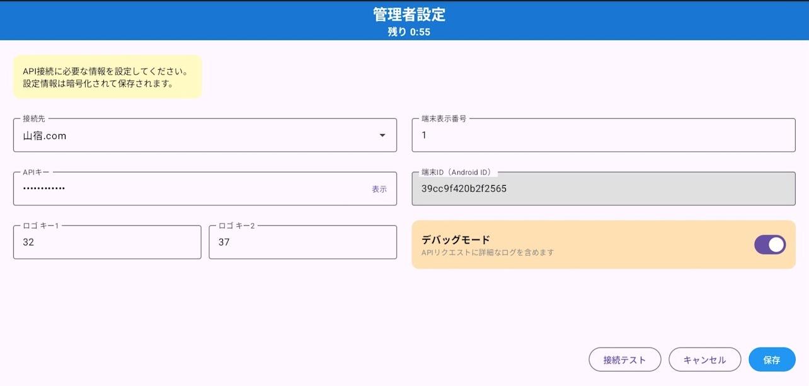Viewport: 809px width, 386px height.
Task: Click the ロゴ キー2 field showing 37
Action: point(302,242)
